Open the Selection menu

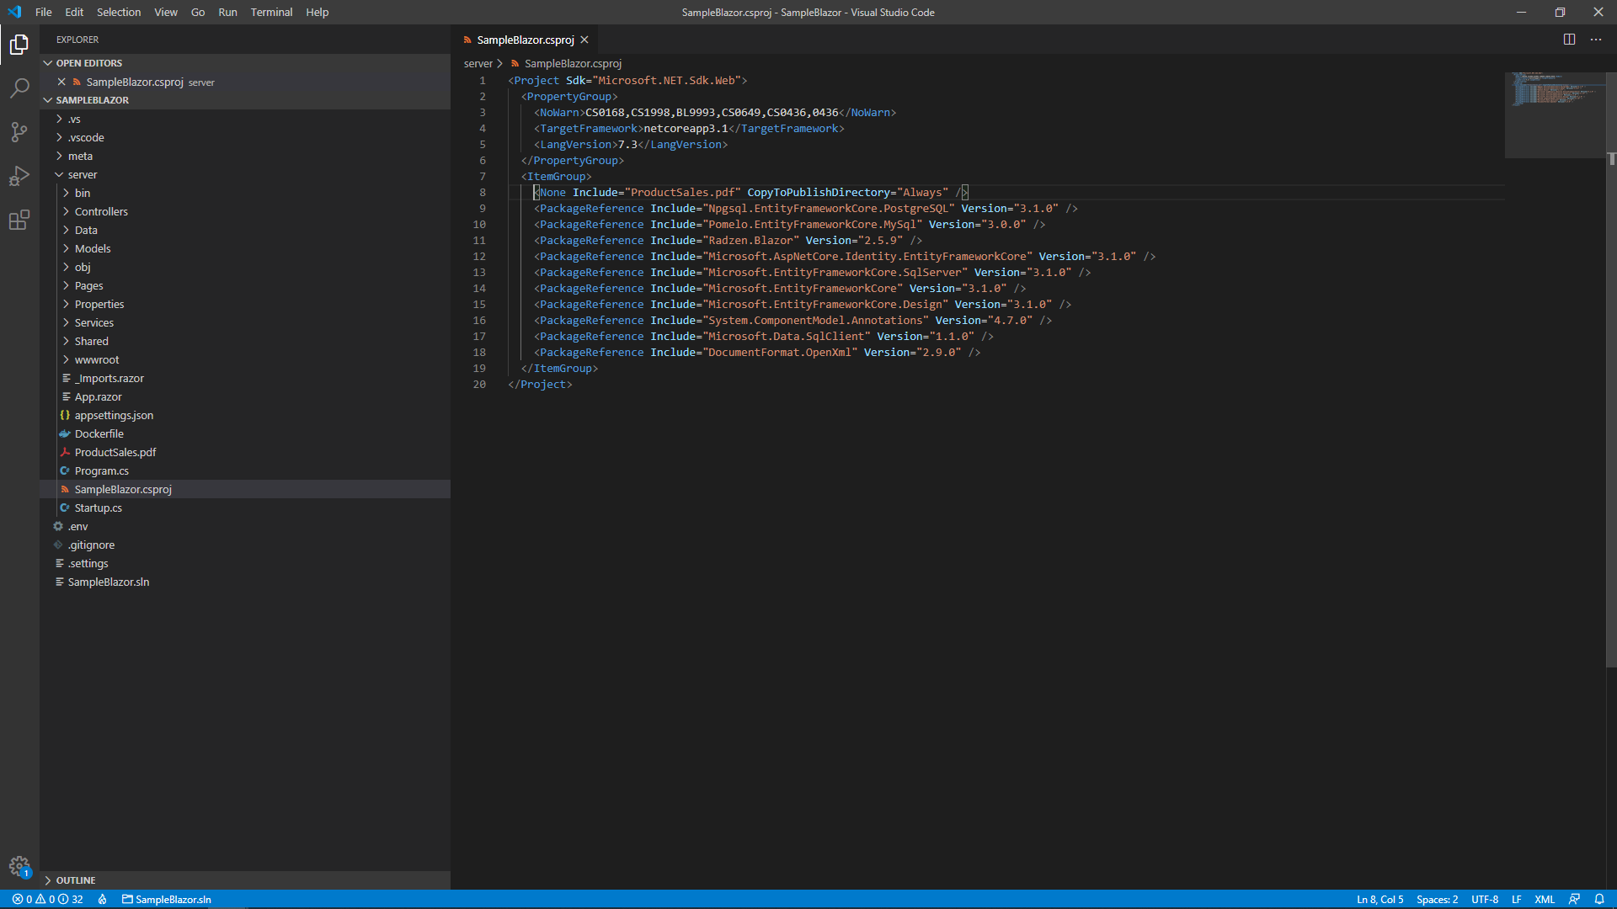click(x=119, y=12)
